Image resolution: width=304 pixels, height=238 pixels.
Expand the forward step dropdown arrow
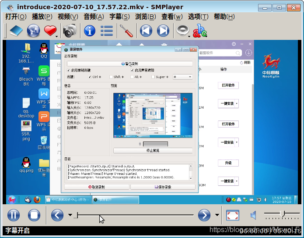click(217, 215)
